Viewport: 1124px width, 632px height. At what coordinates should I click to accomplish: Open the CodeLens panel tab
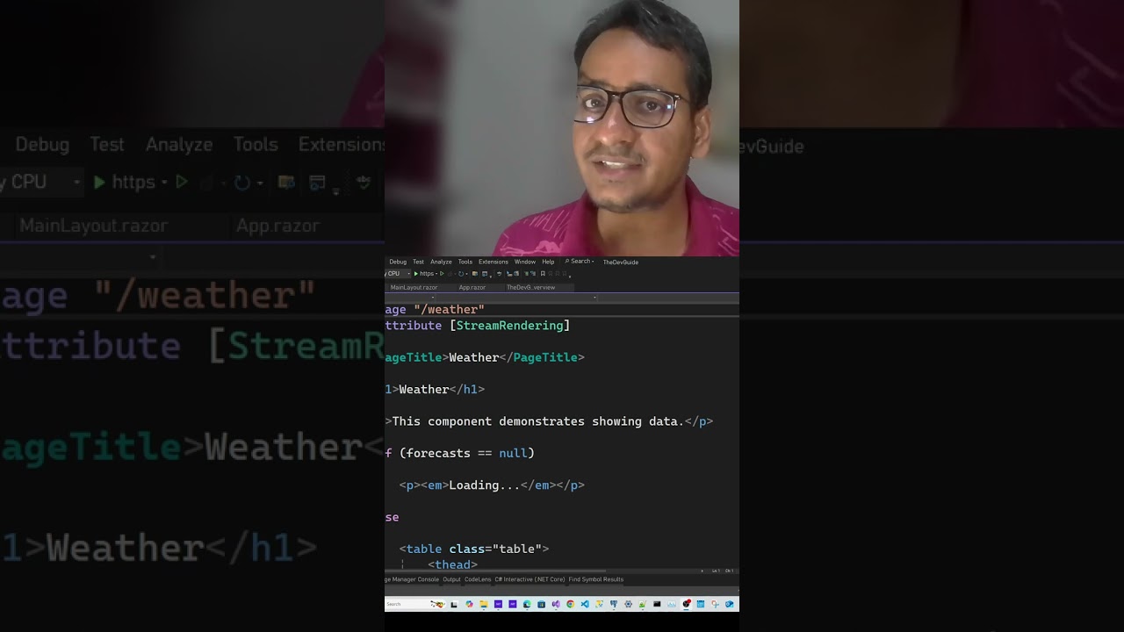[478, 579]
